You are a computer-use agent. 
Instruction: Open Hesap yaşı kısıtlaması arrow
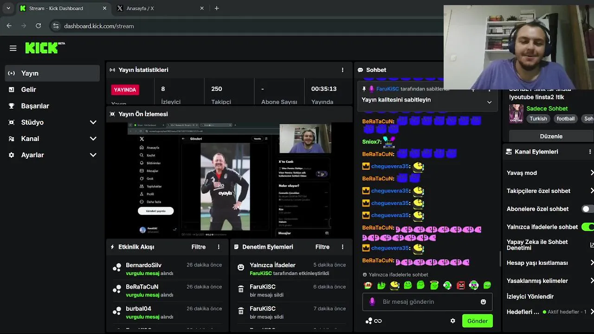click(x=592, y=263)
